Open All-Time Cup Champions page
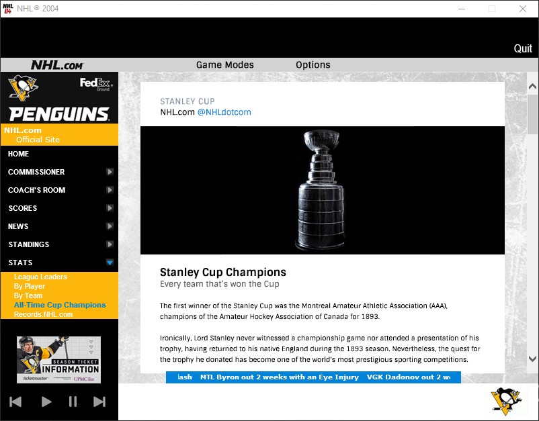539x421 pixels. tap(60, 305)
